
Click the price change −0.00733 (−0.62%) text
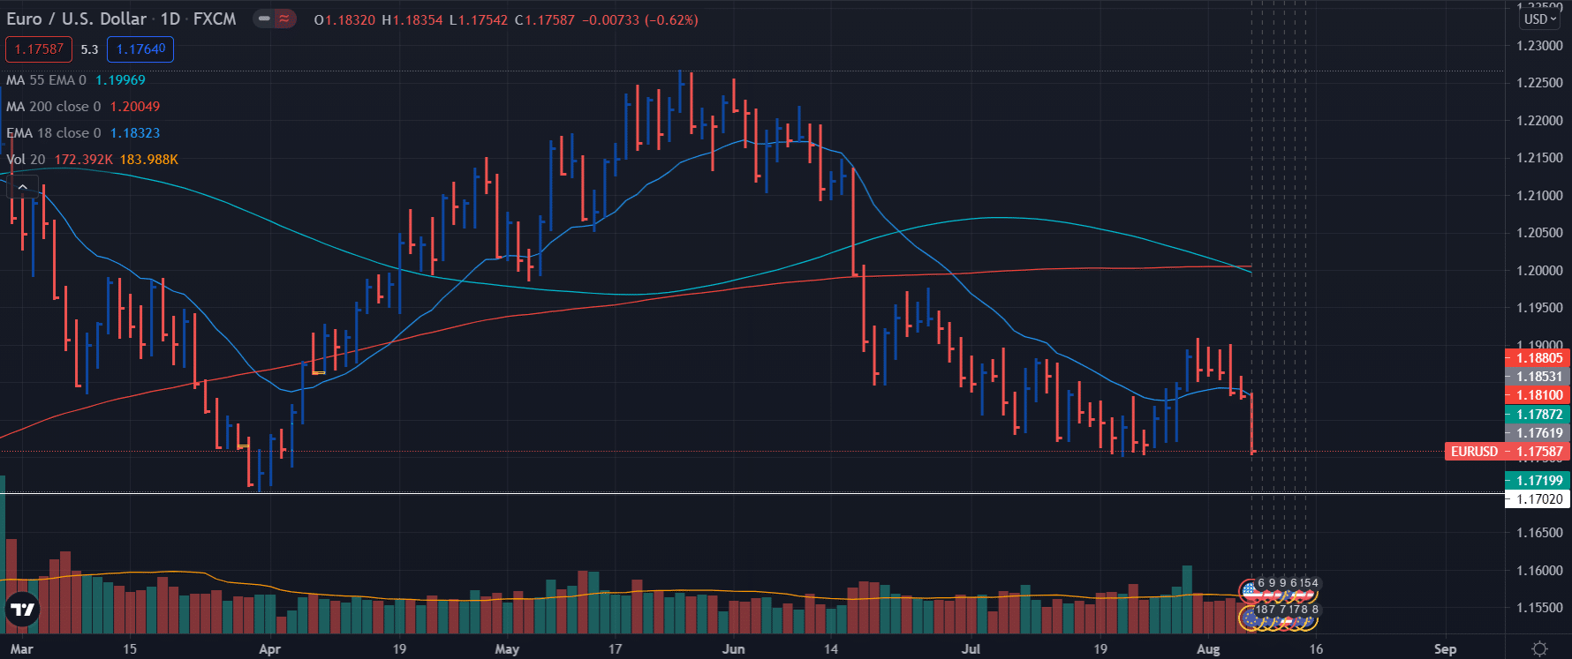(x=640, y=19)
